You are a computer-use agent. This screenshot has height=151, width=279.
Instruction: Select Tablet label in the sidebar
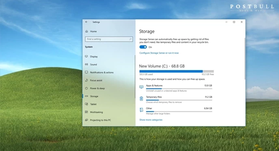coord(93,104)
